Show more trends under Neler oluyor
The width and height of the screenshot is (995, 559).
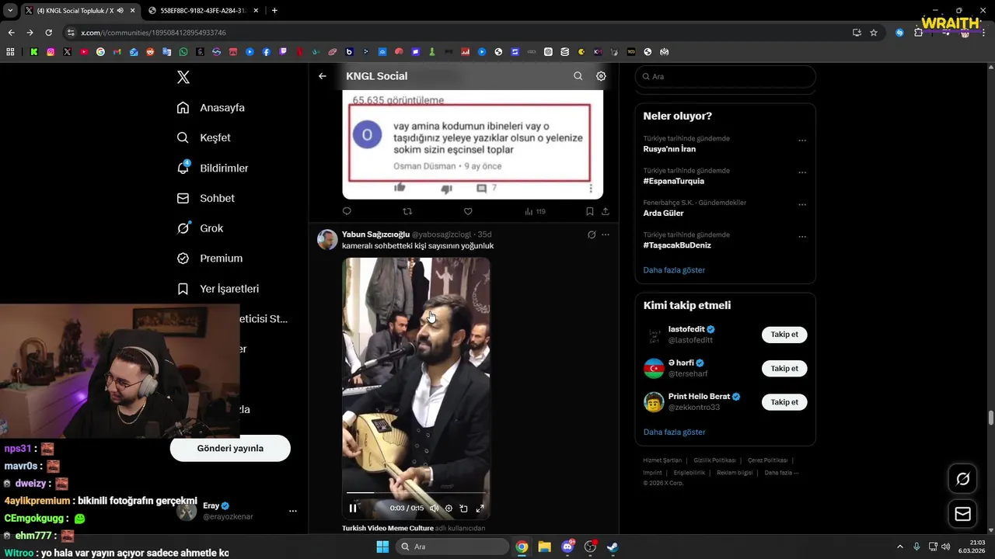point(674,270)
